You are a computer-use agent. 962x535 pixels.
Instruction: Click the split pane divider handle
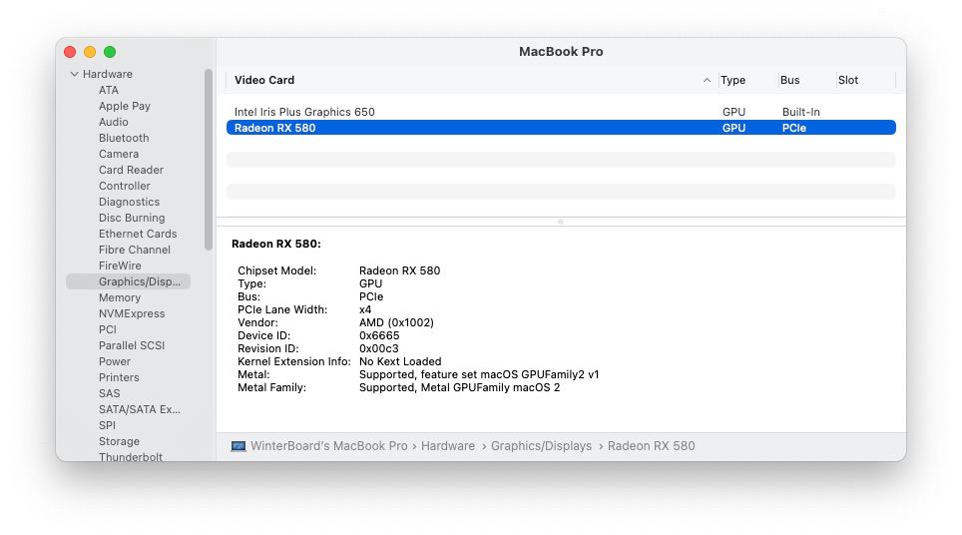(561, 222)
